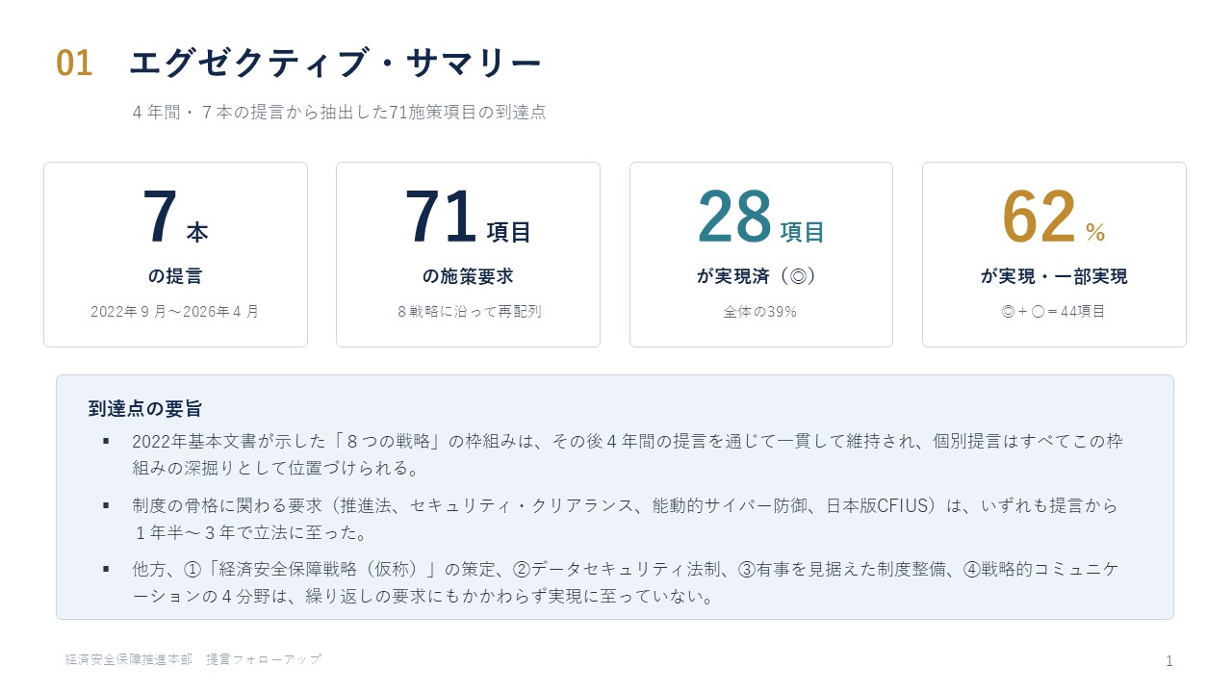Image resolution: width=1232 pixels, height=693 pixels.
Task: Select the が実現・一部実現 label
Action: click(x=1054, y=276)
